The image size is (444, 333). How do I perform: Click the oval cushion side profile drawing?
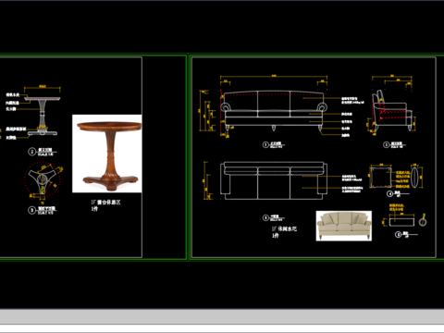[x=414, y=177]
